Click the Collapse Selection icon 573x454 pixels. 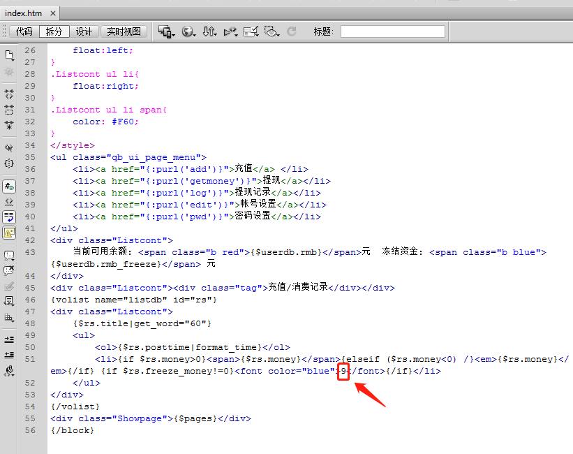tap(9, 110)
